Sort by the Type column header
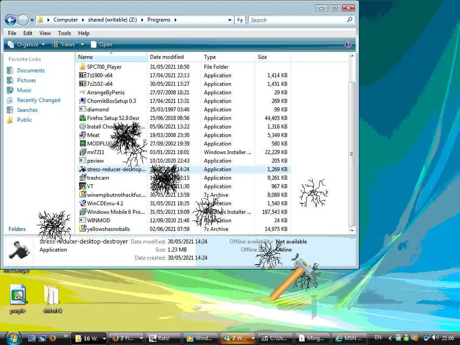Screen dimensions: 460x345 point(228,57)
